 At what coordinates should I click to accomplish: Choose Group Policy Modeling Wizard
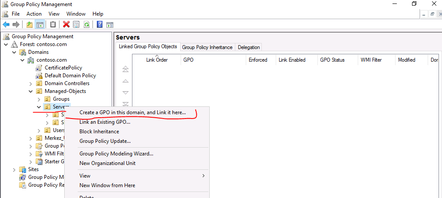click(x=137, y=154)
